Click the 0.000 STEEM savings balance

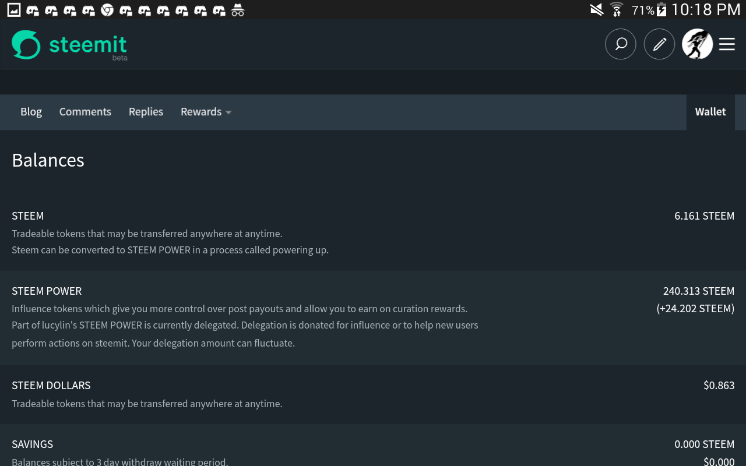[704, 444]
